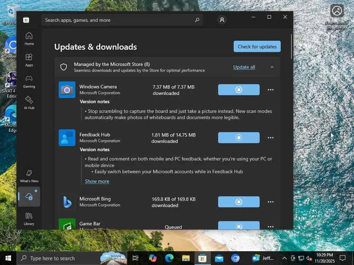Launch Copilot from the taskbar
Viewport: 354px width, 265px height.
click(152, 258)
